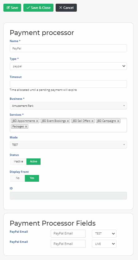Set Status to Active
The width and height of the screenshot is (138, 260).
click(34, 161)
